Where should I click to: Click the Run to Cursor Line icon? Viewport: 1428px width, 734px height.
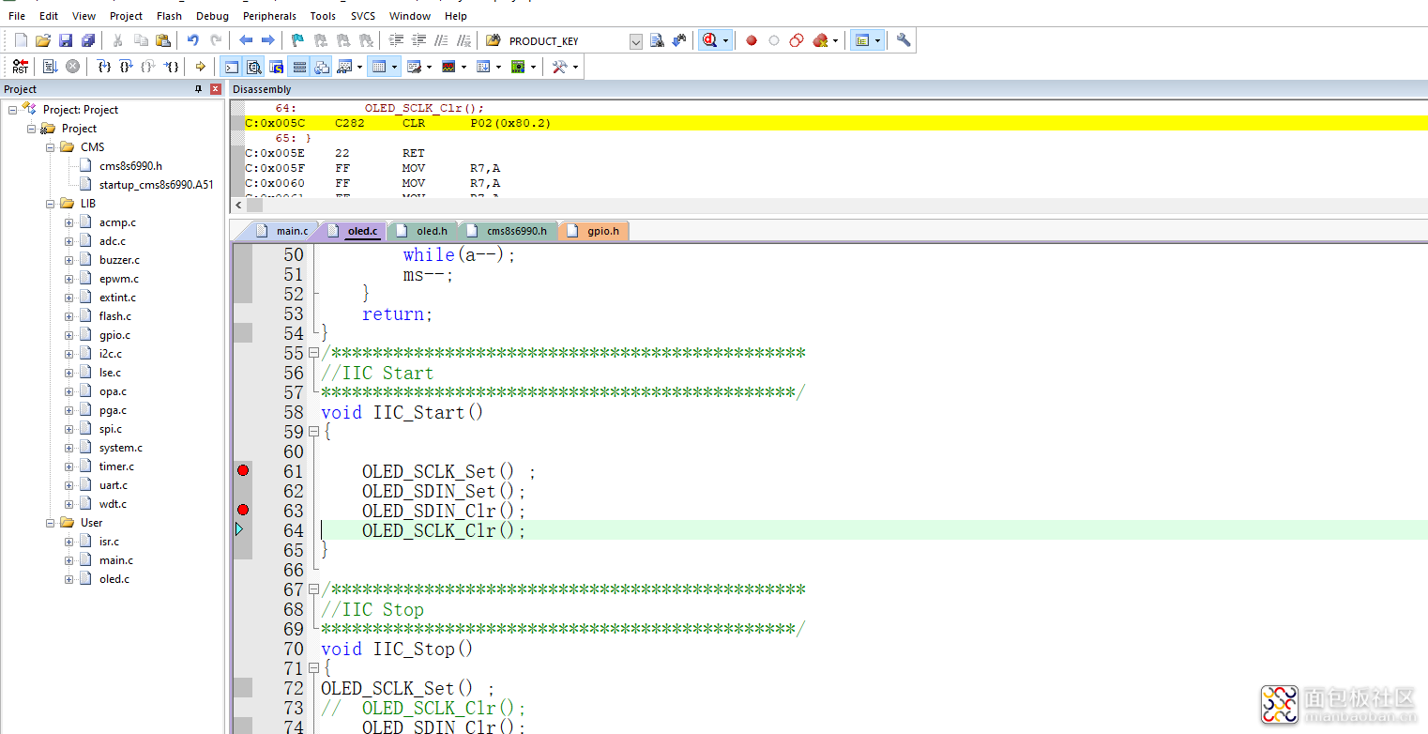(x=171, y=67)
